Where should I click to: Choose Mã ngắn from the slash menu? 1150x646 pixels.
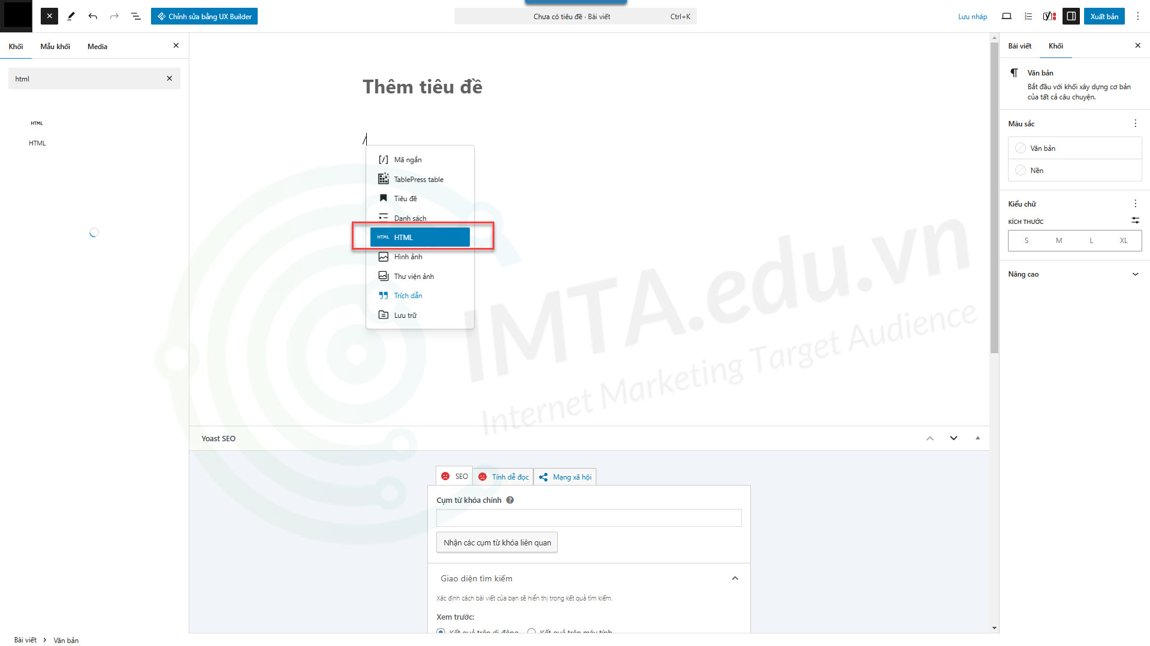[419, 160]
